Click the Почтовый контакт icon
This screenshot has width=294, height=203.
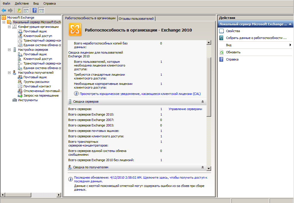20,86
